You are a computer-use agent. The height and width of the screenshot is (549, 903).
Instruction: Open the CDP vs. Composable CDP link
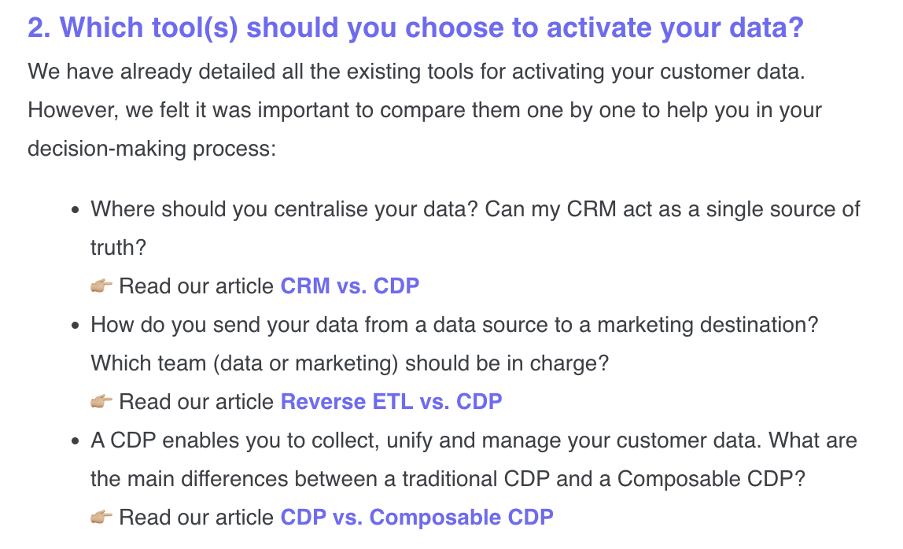point(417,518)
